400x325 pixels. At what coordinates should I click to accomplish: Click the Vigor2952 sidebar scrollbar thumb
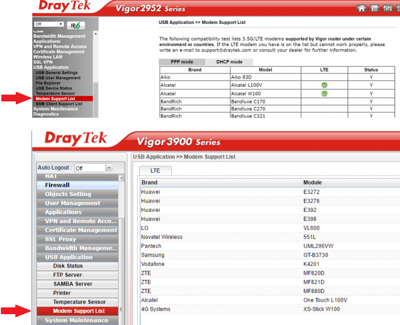[95, 100]
